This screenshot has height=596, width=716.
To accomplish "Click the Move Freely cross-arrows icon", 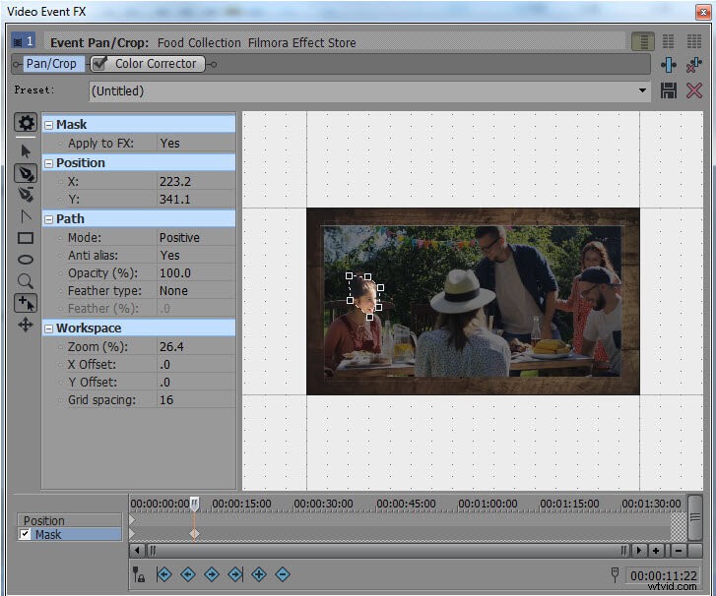I will (x=26, y=325).
